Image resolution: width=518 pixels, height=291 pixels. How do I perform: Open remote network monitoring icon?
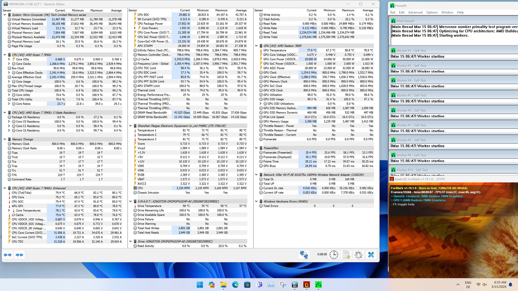click(x=304, y=255)
